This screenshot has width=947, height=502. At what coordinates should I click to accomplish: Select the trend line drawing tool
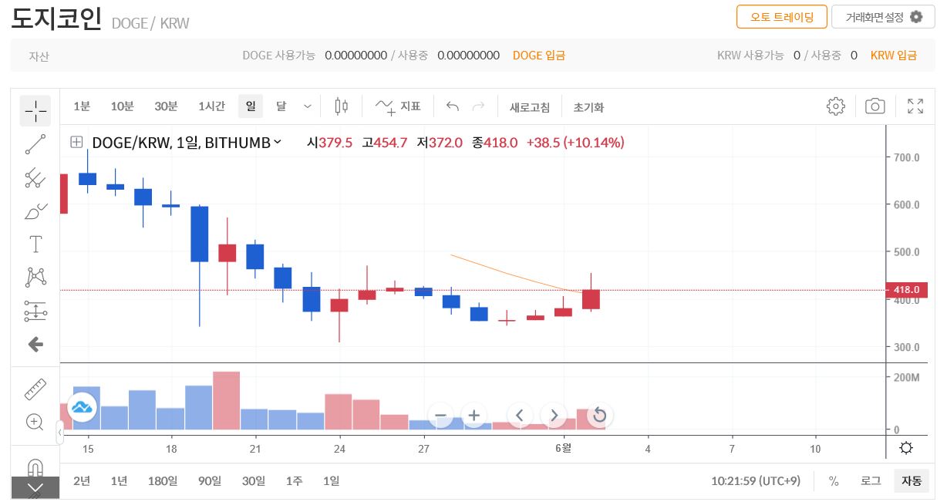coord(35,144)
